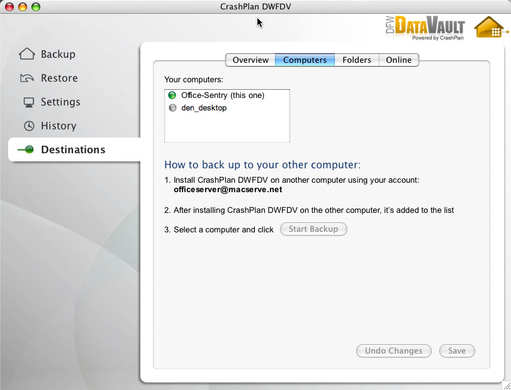The height and width of the screenshot is (390, 511).
Task: Click empty area of Your computers listbox
Action: pyautogui.click(x=227, y=128)
